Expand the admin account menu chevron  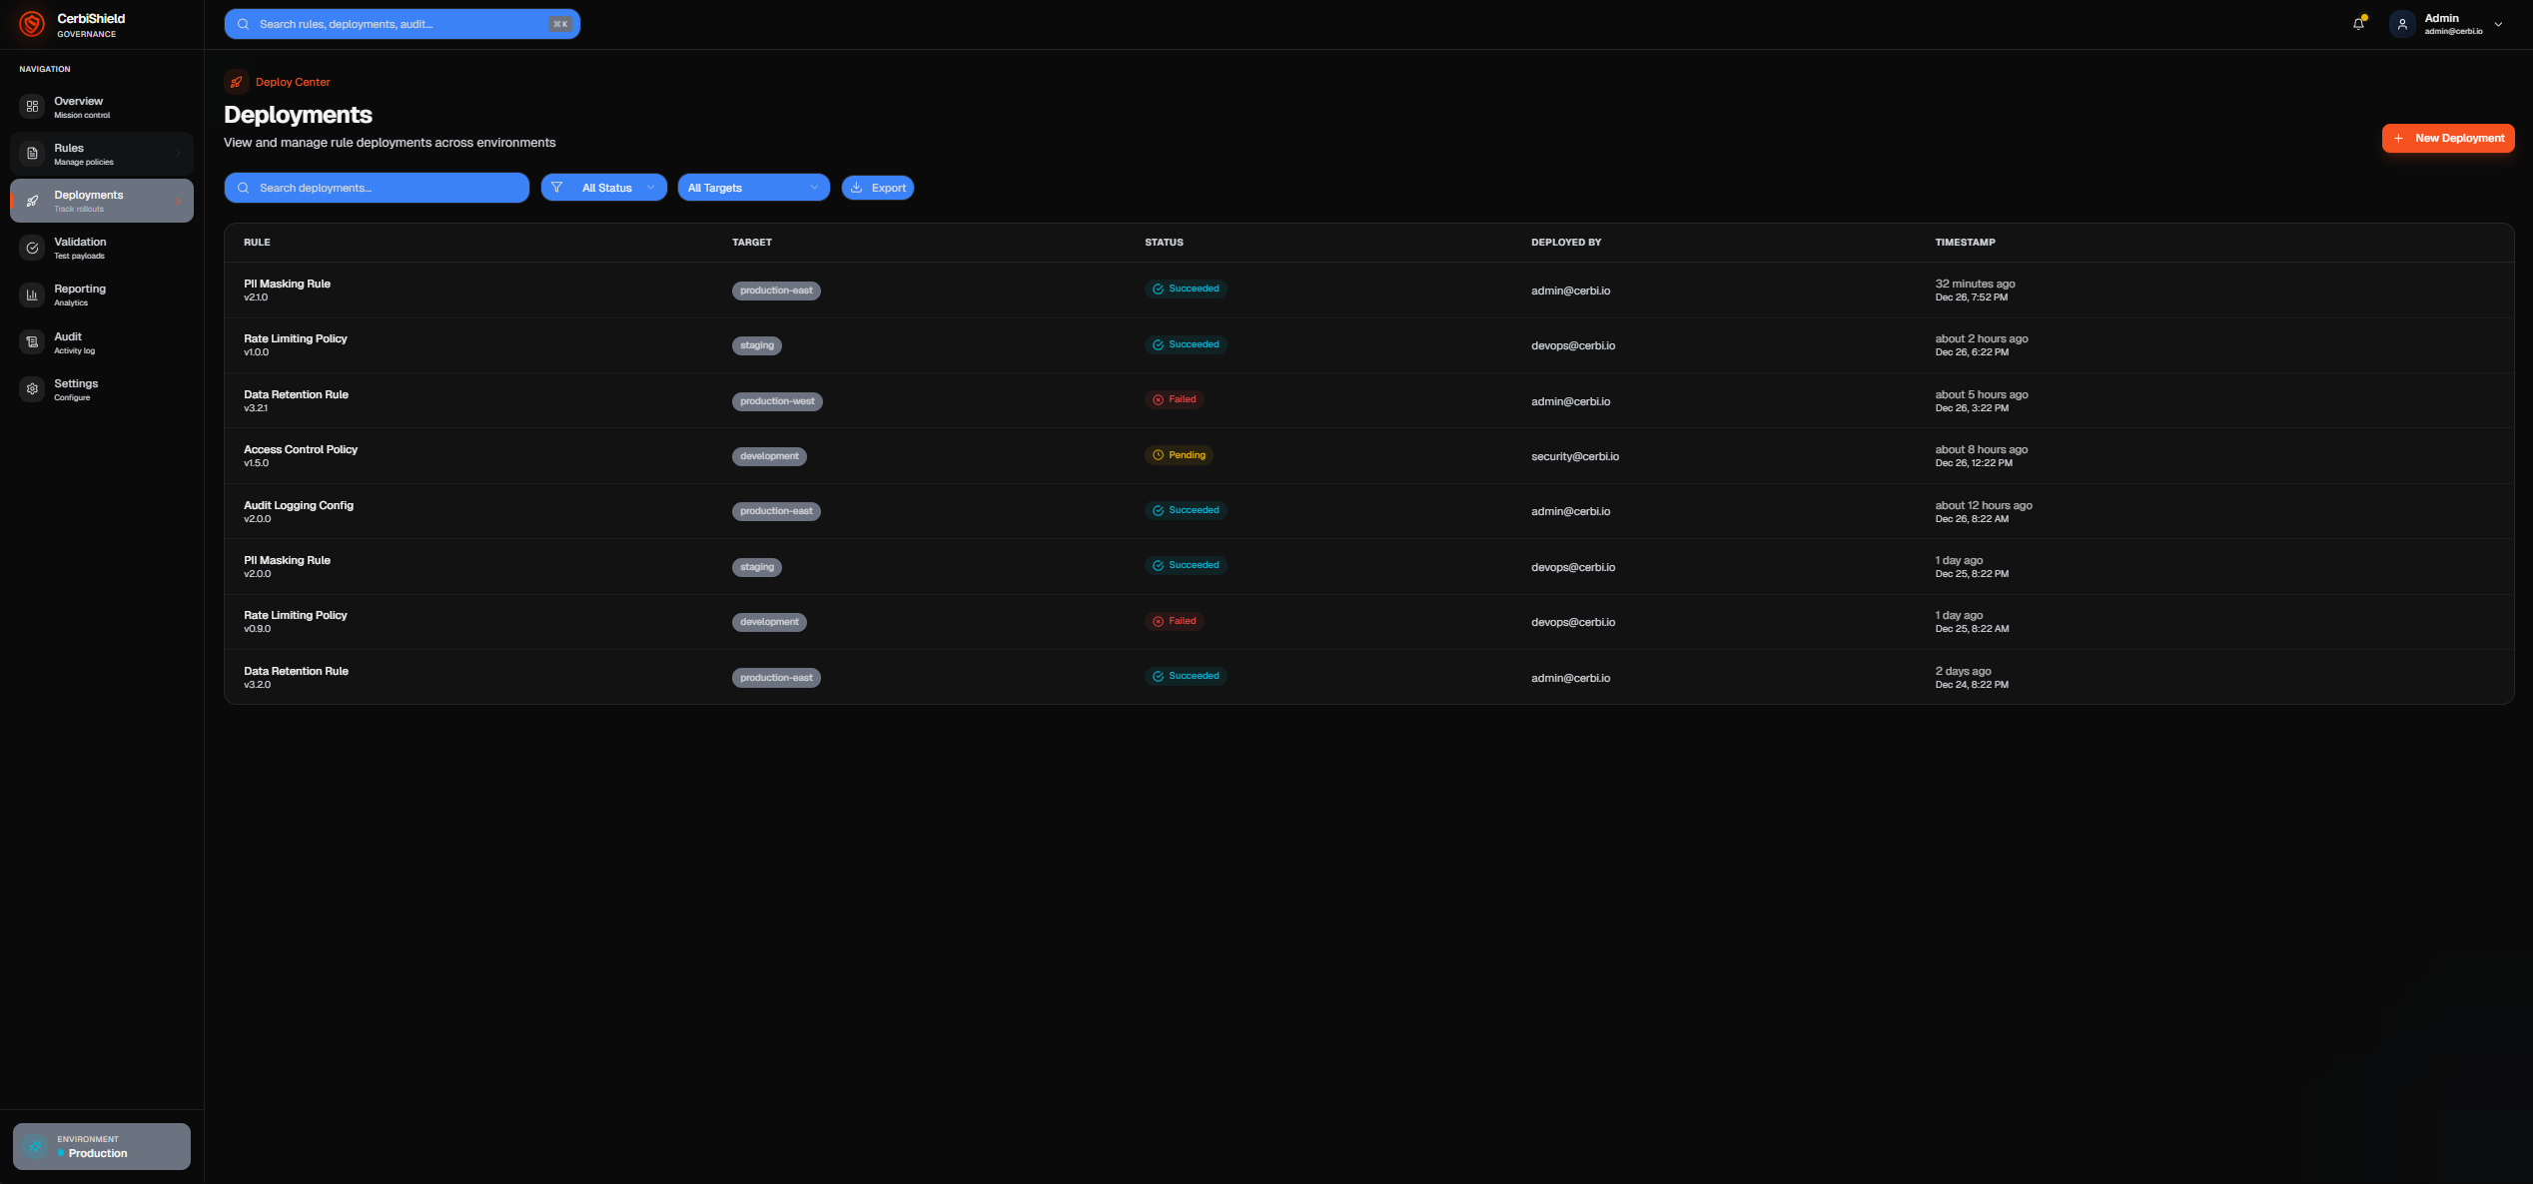(2496, 23)
